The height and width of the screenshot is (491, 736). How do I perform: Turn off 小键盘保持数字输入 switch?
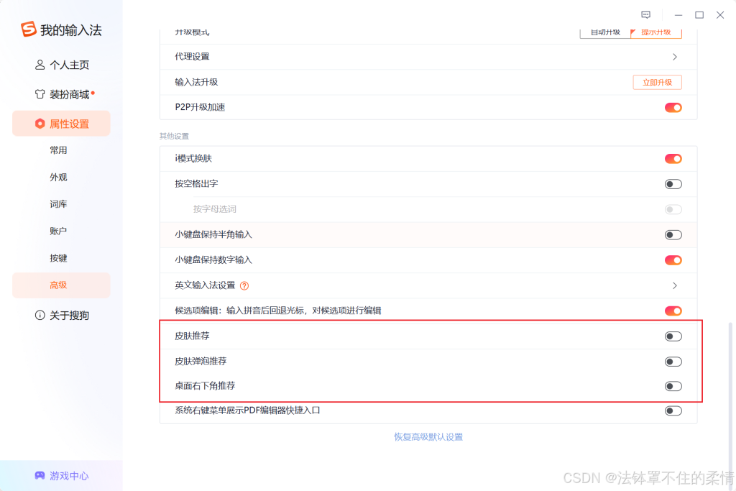[x=673, y=260]
